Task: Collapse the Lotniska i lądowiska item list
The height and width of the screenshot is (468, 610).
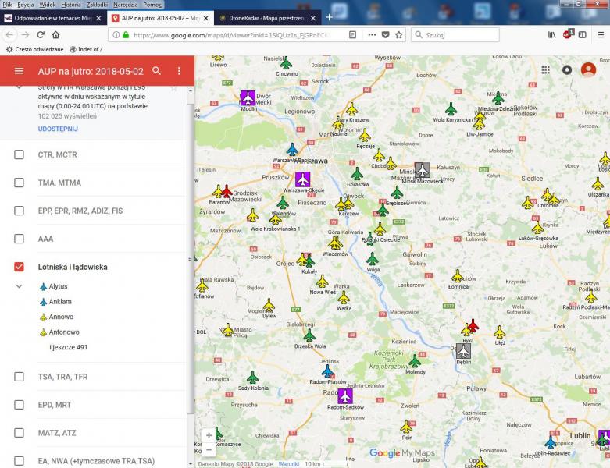Action: click(20, 286)
